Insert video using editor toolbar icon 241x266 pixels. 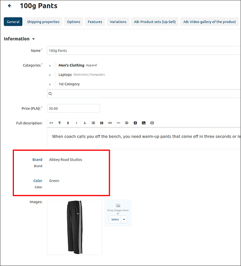(x=152, y=123)
